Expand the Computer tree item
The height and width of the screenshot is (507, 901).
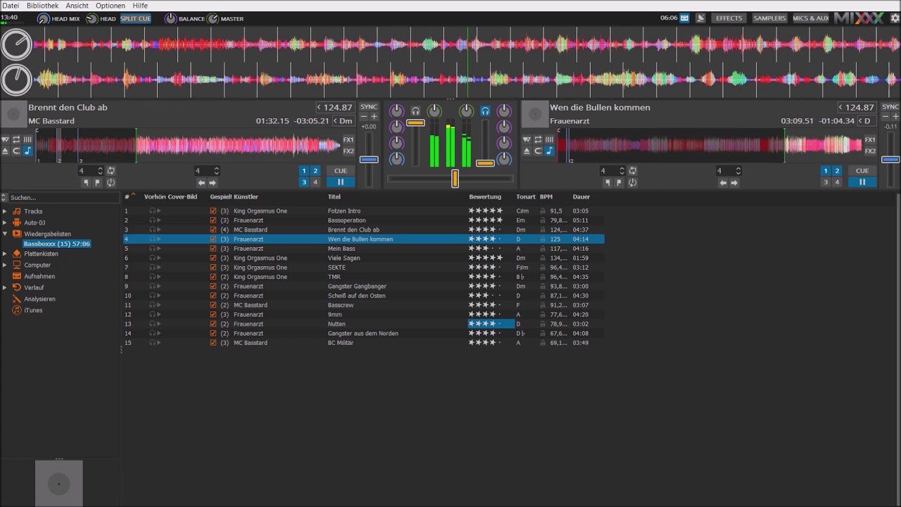click(x=5, y=265)
